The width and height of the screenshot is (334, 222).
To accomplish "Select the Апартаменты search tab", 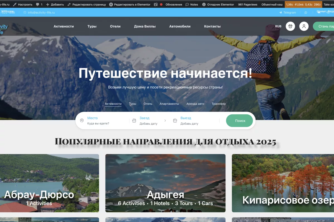I will click(x=169, y=104).
